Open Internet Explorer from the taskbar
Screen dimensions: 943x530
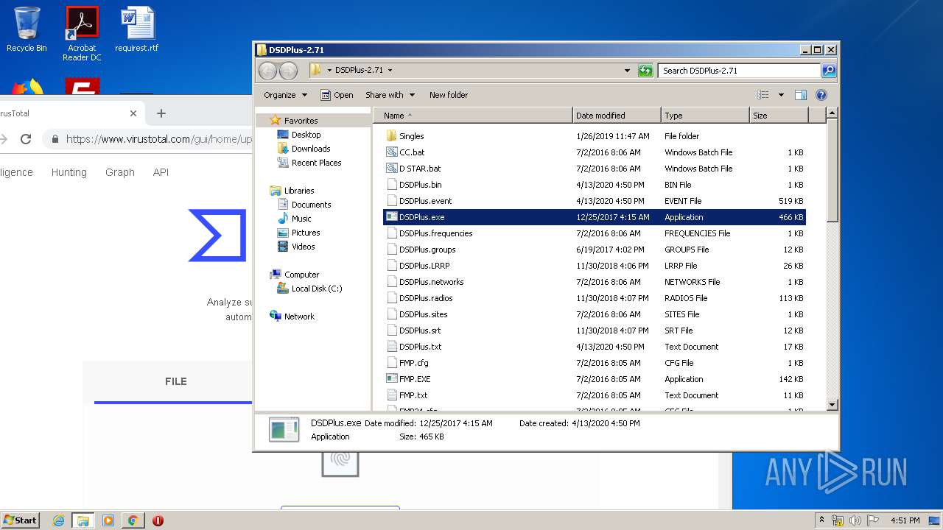pos(59,520)
